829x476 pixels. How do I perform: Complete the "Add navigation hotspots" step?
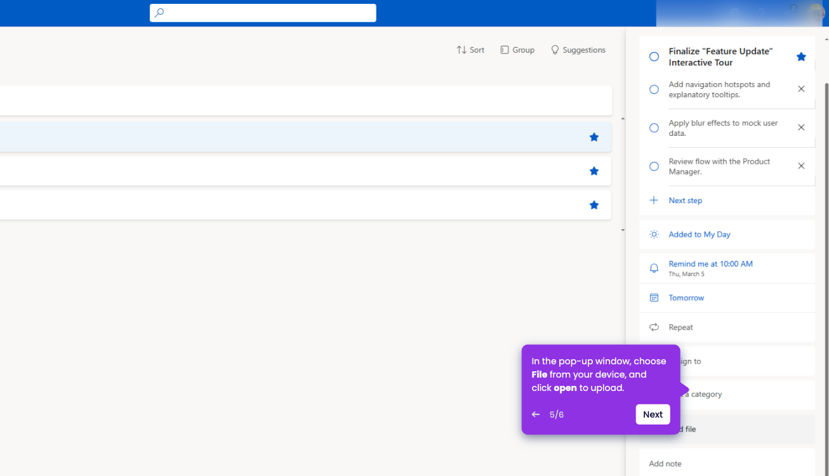[654, 89]
